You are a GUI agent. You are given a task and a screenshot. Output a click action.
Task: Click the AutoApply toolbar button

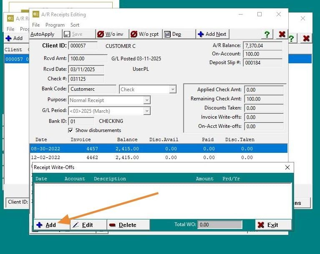pos(46,34)
